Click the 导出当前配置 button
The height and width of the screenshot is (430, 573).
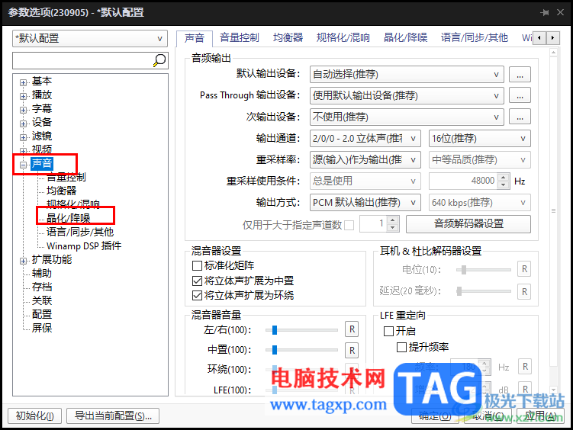pyautogui.click(x=113, y=416)
